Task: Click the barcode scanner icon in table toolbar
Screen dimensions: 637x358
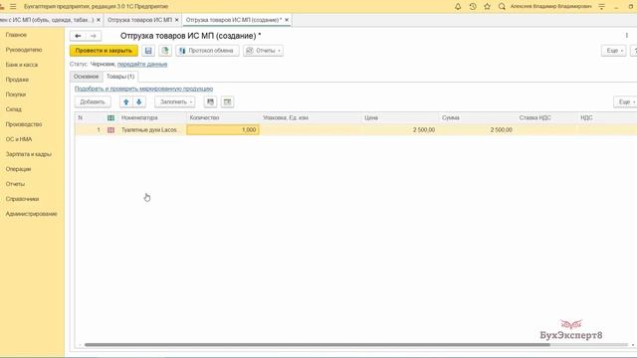Action: (210, 101)
